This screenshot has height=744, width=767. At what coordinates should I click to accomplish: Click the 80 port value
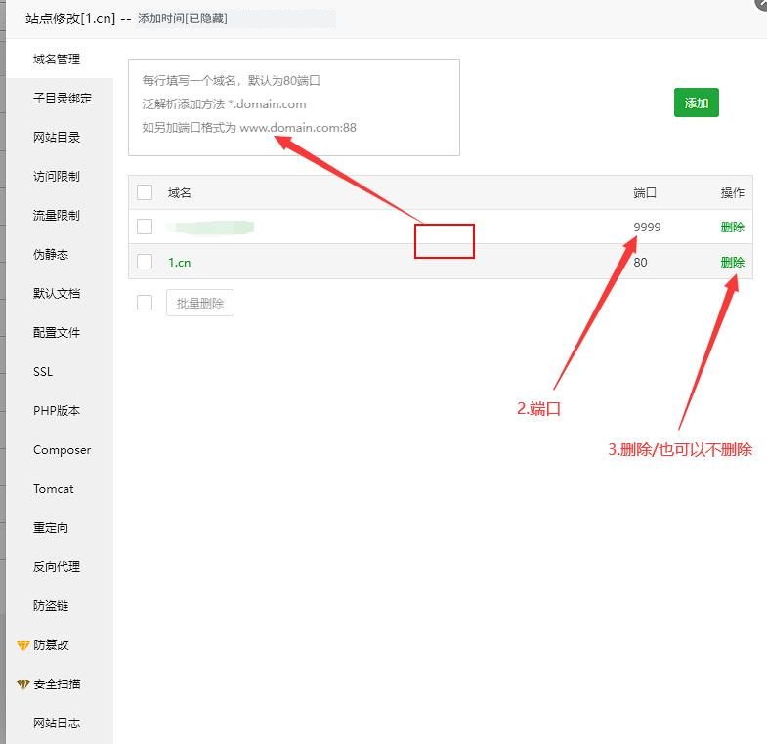640,263
